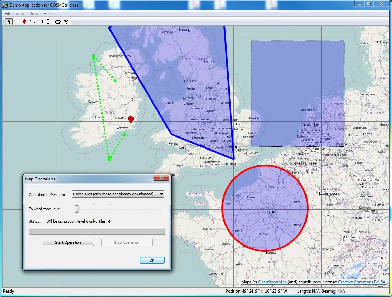
Task: Choose the red marker tool
Action: 24,22
